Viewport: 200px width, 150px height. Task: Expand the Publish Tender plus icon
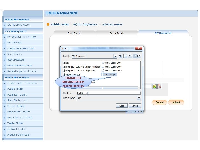(4, 89)
